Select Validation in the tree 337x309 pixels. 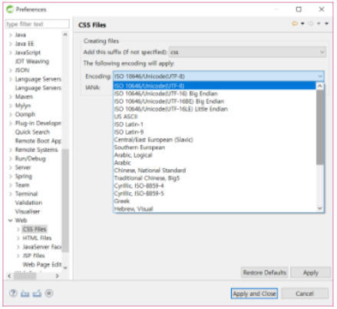click(x=28, y=203)
